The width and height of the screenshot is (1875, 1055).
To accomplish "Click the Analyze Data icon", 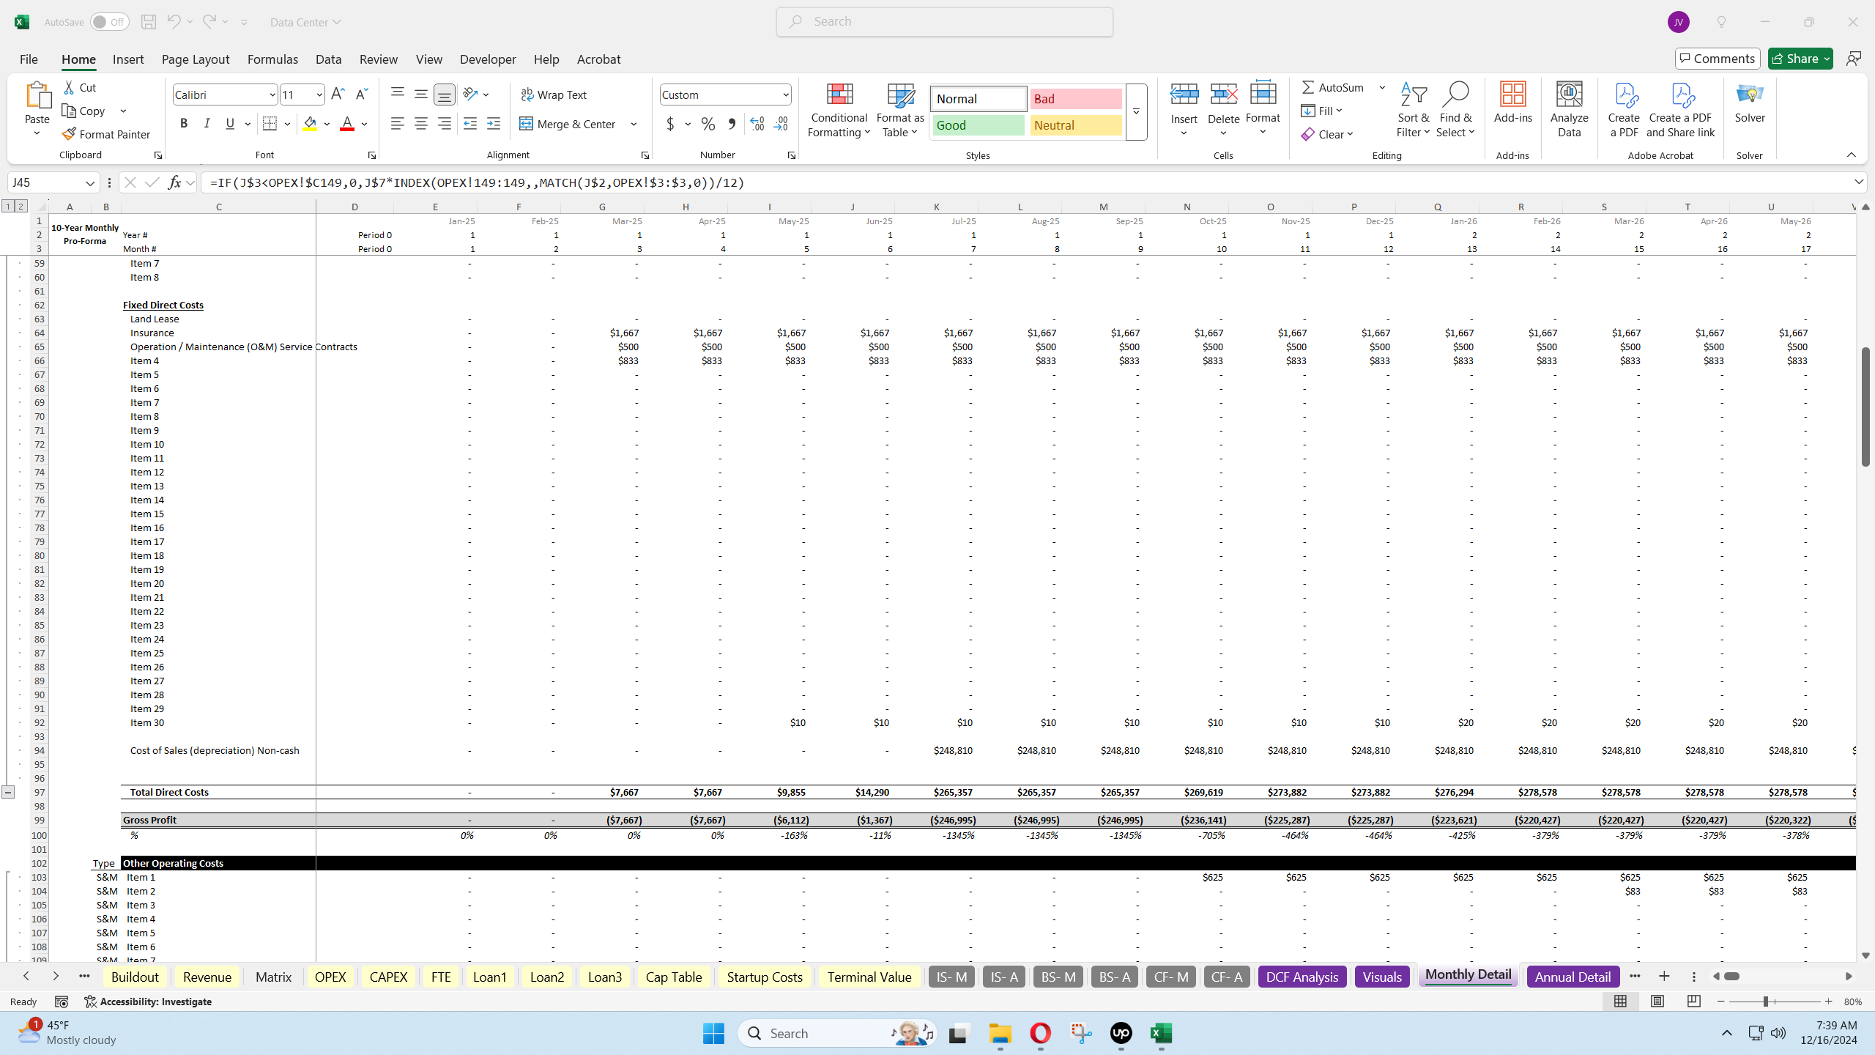I will coord(1569,110).
